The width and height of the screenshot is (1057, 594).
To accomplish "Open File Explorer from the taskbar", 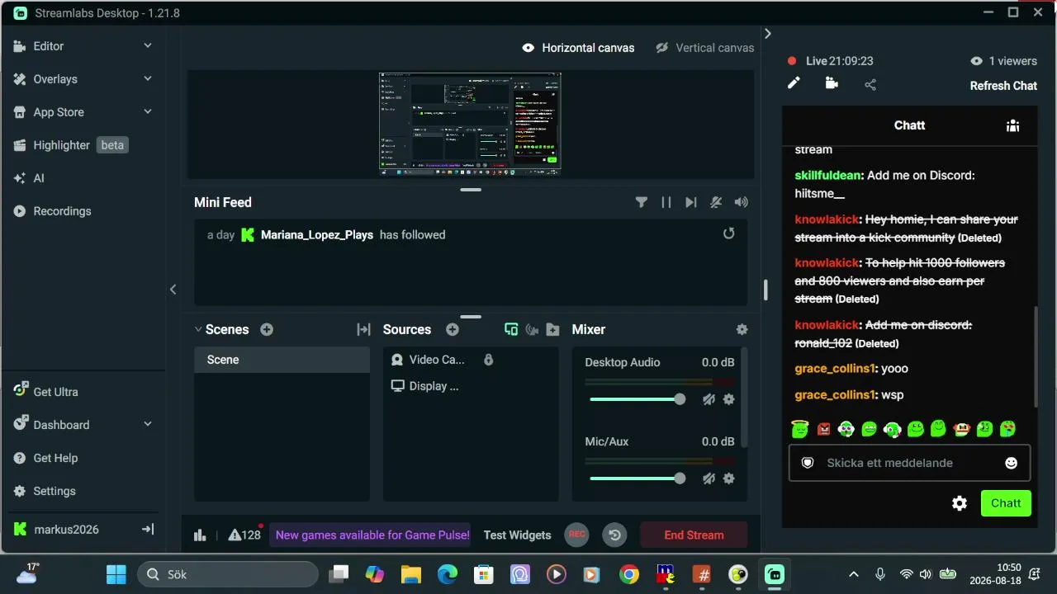I will (x=411, y=574).
